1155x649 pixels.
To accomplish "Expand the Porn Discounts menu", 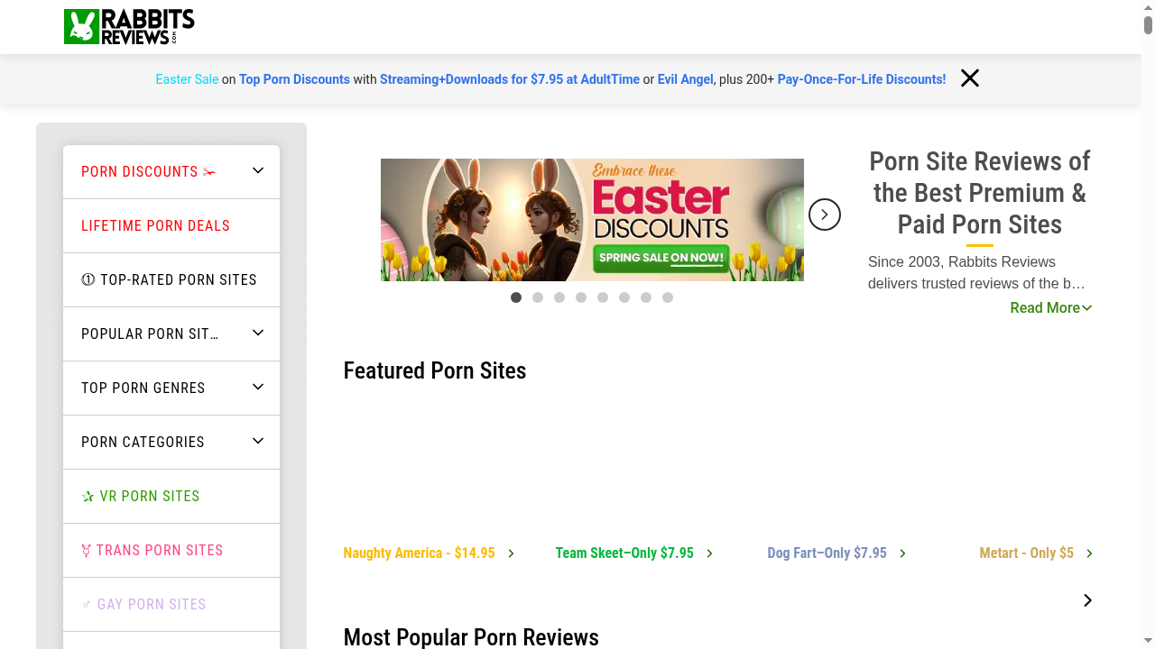I will pyautogui.click(x=257, y=170).
